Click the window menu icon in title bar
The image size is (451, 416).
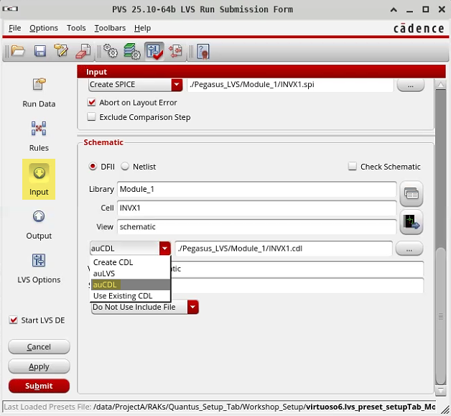click(x=10, y=9)
